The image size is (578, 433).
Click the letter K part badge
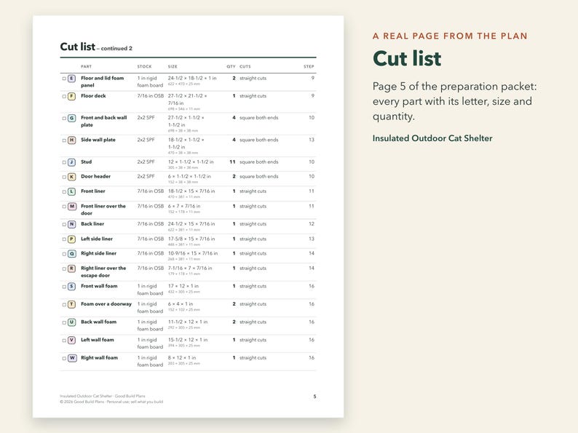coord(72,177)
